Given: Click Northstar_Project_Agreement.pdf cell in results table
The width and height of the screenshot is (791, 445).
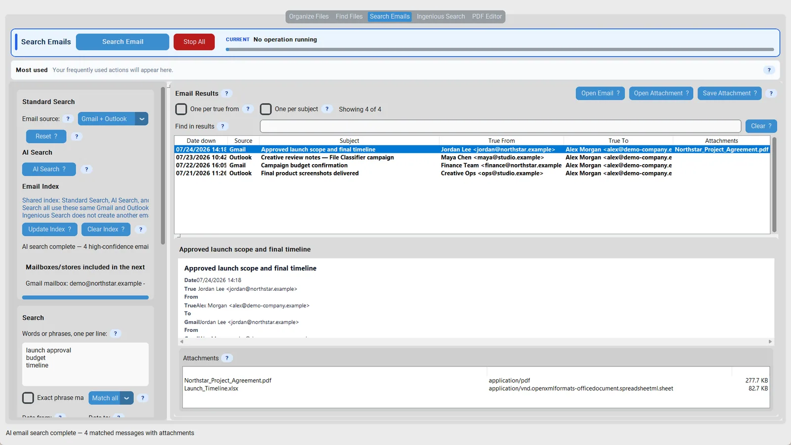Looking at the screenshot, I should tap(721, 149).
